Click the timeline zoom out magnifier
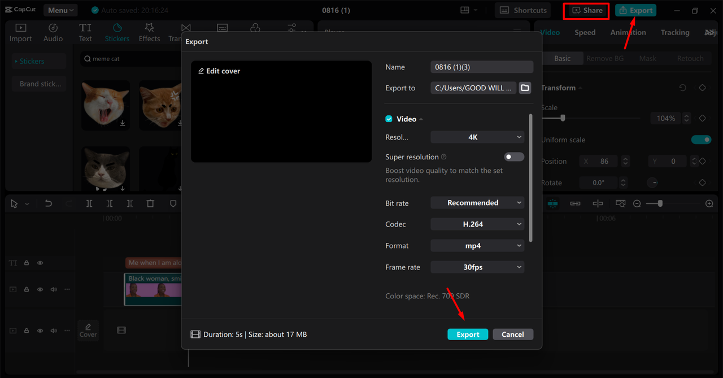Screen dimensions: 723x378 pos(637,203)
